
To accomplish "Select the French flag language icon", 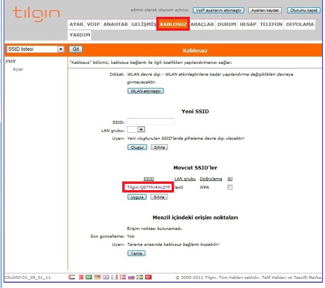I will pyautogui.click(x=114, y=277).
